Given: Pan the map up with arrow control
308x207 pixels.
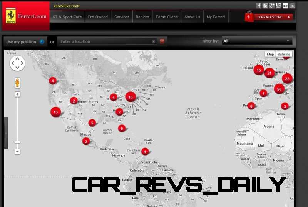Looking at the screenshot, I should coord(17,59).
